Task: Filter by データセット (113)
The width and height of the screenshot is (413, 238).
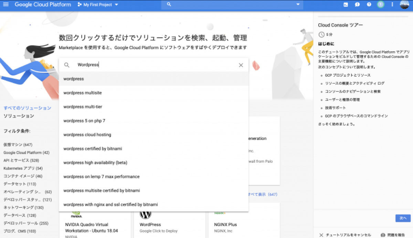Action: pos(20,184)
